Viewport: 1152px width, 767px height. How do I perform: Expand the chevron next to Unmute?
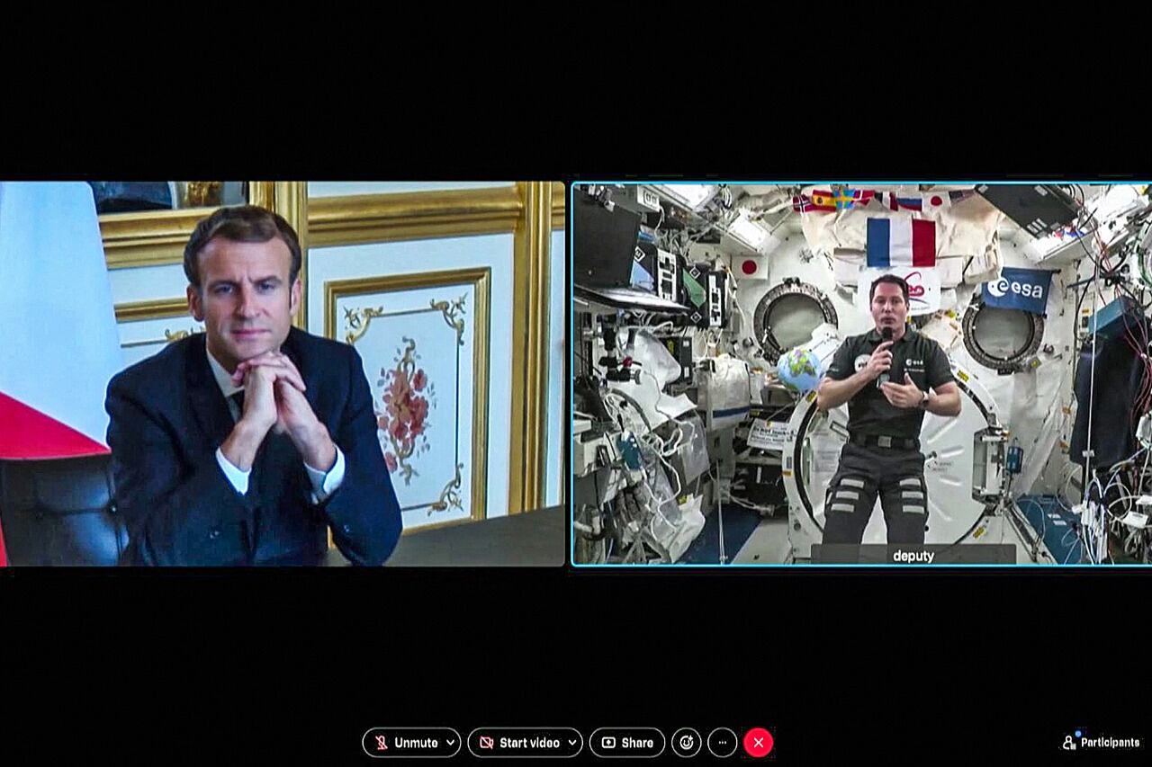451,743
